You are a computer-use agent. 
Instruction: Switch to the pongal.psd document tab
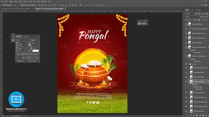click(x=16, y=9)
